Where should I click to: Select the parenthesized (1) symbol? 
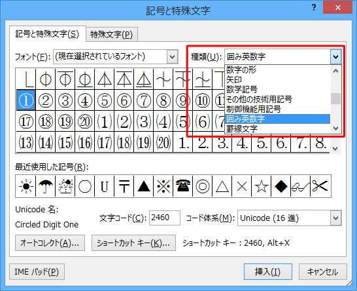(104, 121)
